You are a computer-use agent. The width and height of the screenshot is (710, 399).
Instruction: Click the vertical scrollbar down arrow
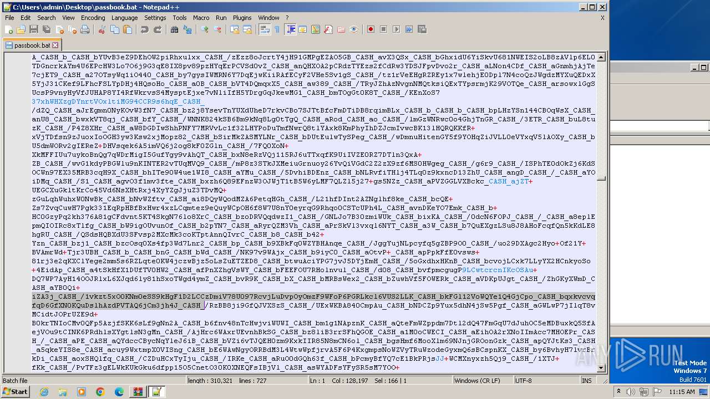tap(601, 368)
